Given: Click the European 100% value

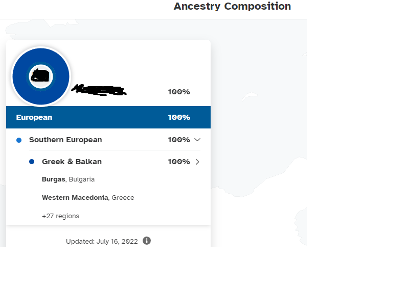Looking at the screenshot, I should pyautogui.click(x=179, y=117).
